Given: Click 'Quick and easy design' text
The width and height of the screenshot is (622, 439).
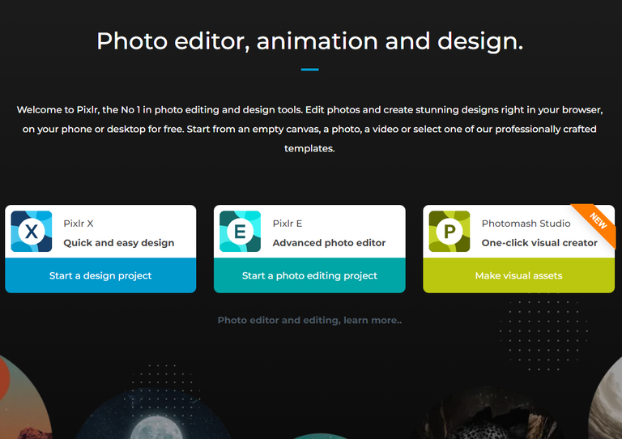Looking at the screenshot, I should [x=118, y=243].
